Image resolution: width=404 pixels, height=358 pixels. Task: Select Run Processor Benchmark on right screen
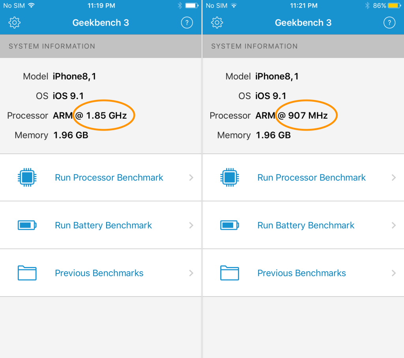(311, 177)
